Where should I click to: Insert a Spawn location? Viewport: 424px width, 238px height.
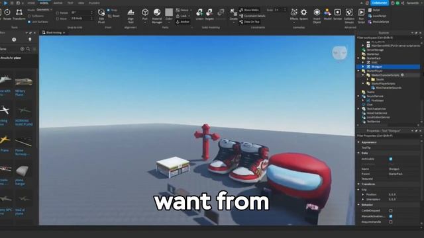(x=303, y=15)
